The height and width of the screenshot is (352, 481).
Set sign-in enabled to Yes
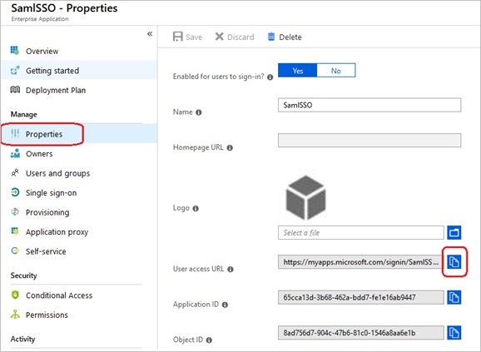[298, 71]
